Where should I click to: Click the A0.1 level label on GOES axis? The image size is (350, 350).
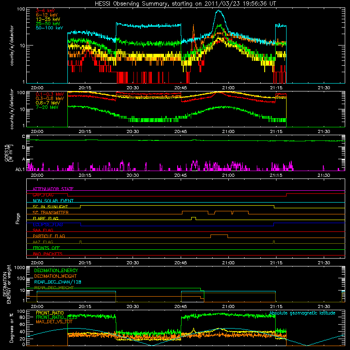(x=20, y=169)
